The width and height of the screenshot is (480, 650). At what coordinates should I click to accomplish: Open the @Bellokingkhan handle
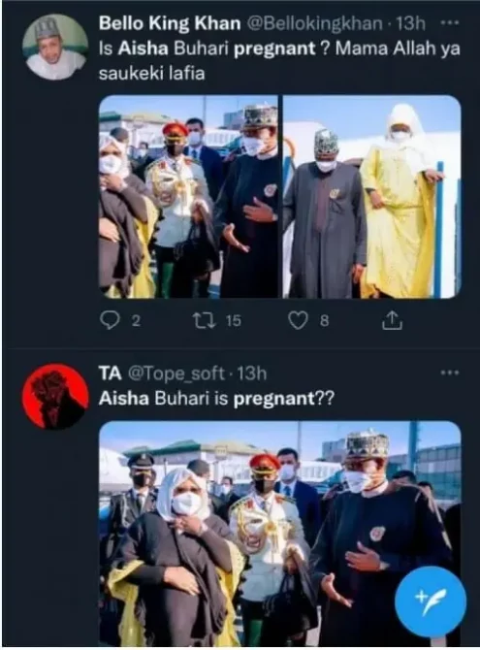coord(314,24)
